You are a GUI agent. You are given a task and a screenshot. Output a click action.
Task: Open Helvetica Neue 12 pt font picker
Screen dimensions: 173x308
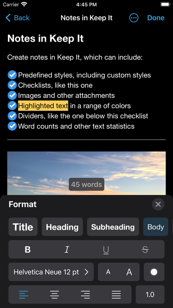[x=51, y=272]
